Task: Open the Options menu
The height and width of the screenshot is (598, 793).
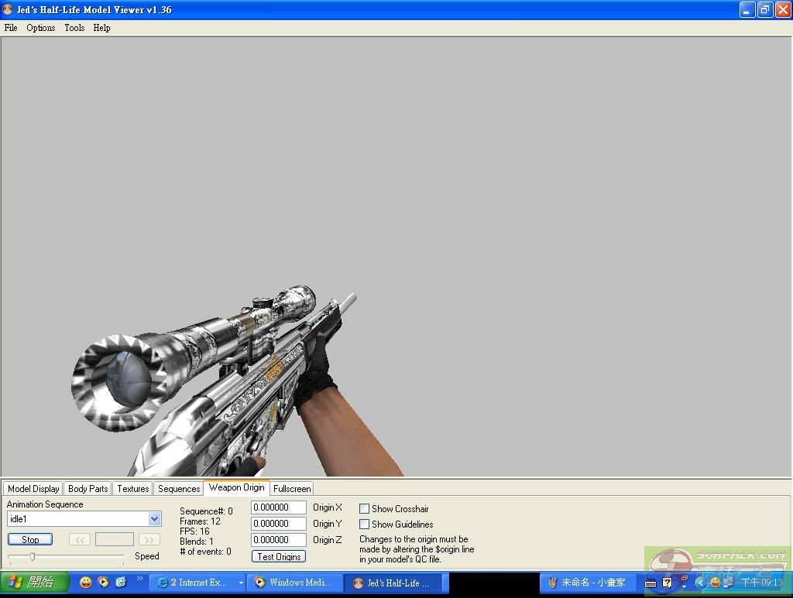Action: coord(40,28)
